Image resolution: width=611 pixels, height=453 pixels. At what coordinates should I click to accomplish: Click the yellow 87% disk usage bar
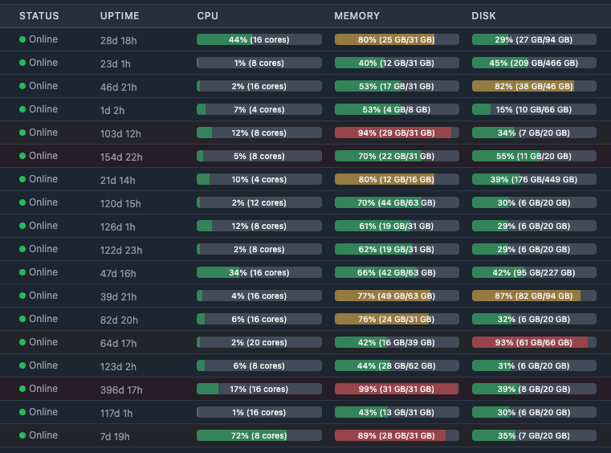(534, 296)
